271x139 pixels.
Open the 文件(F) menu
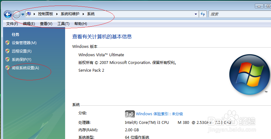pos(12,23)
